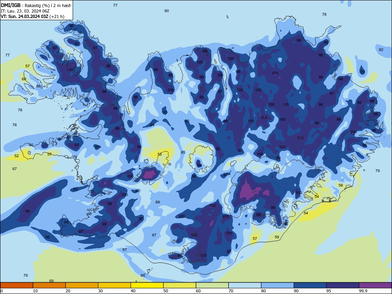Image resolution: width=392 pixels, height=294 pixels.
Task: Click the '52' value in the yellow western patch
Action: (16, 156)
